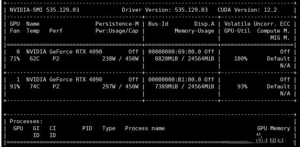The width and height of the screenshot is (300, 147).
Task: Click the Memory-Usage header
Action: click(195, 31)
